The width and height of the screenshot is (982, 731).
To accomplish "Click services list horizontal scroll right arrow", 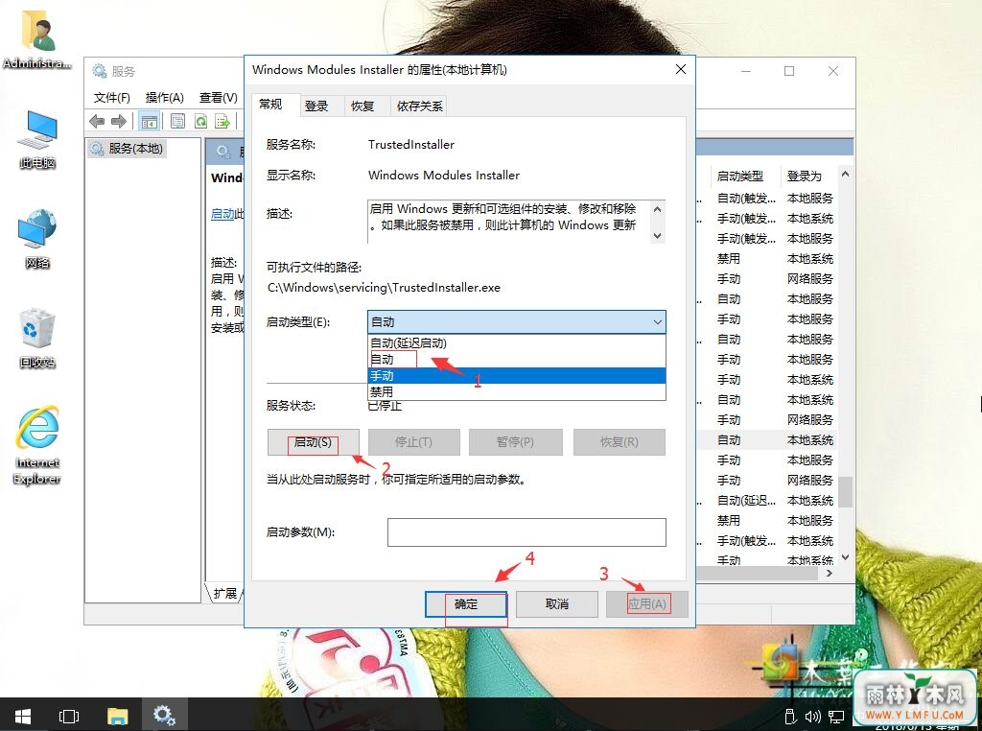I will (830, 573).
